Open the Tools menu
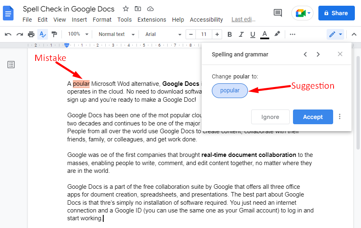Image resolution: width=361 pixels, height=228 pixels. 124,20
